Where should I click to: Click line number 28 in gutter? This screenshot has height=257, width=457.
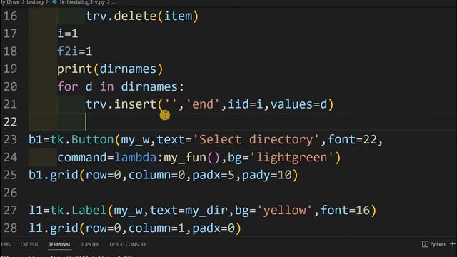(x=11, y=228)
